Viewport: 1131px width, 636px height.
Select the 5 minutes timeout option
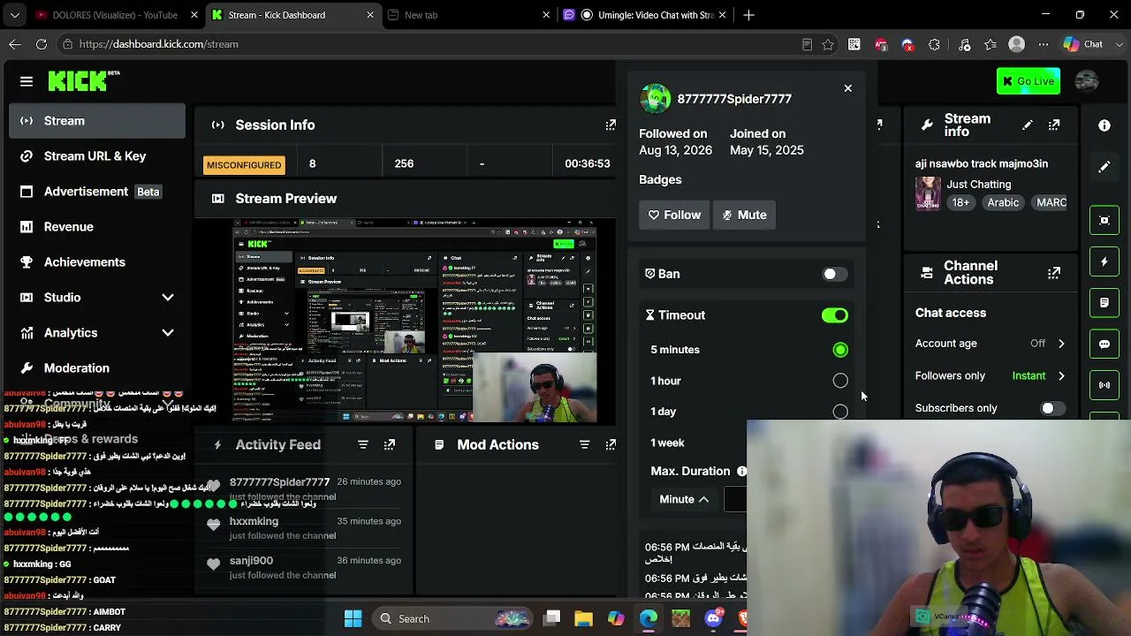click(840, 350)
